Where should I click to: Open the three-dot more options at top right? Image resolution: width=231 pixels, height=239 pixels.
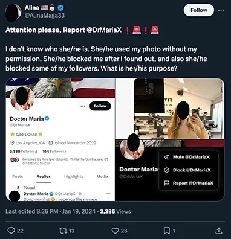pyautogui.click(x=221, y=10)
